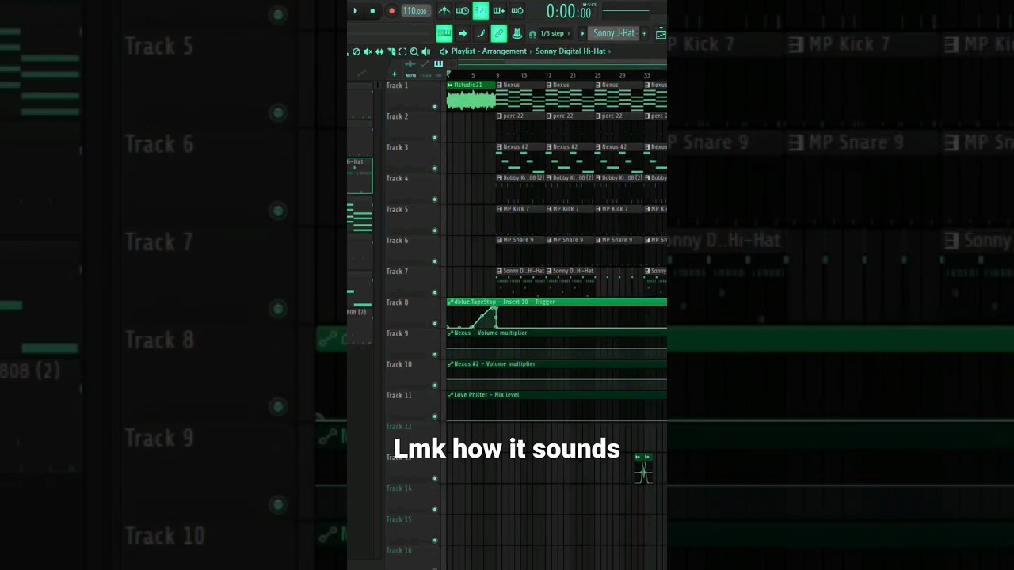The width and height of the screenshot is (1014, 570).
Task: Choose the Select tool bracket icon
Action: (402, 51)
